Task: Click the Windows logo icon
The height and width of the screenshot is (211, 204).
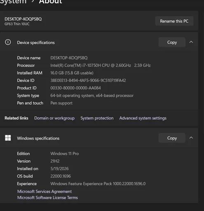Action: (8, 138)
